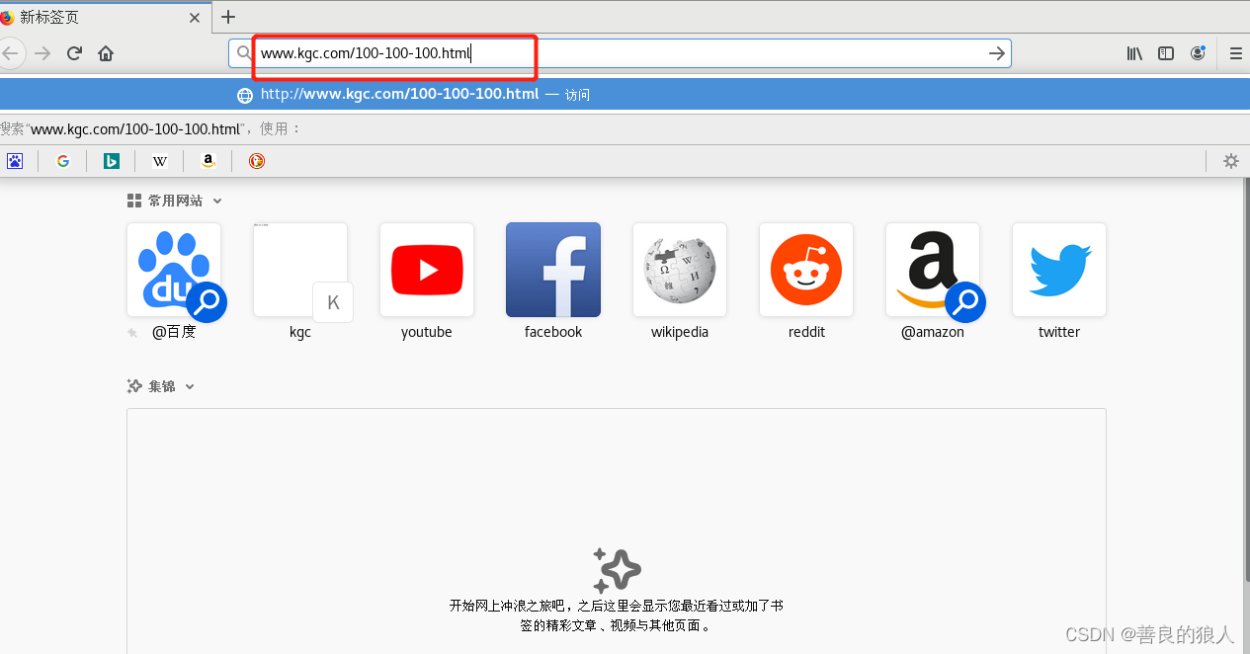The width and height of the screenshot is (1250, 654).
Task: Click the 集锦 heading text
Action: pyautogui.click(x=162, y=386)
